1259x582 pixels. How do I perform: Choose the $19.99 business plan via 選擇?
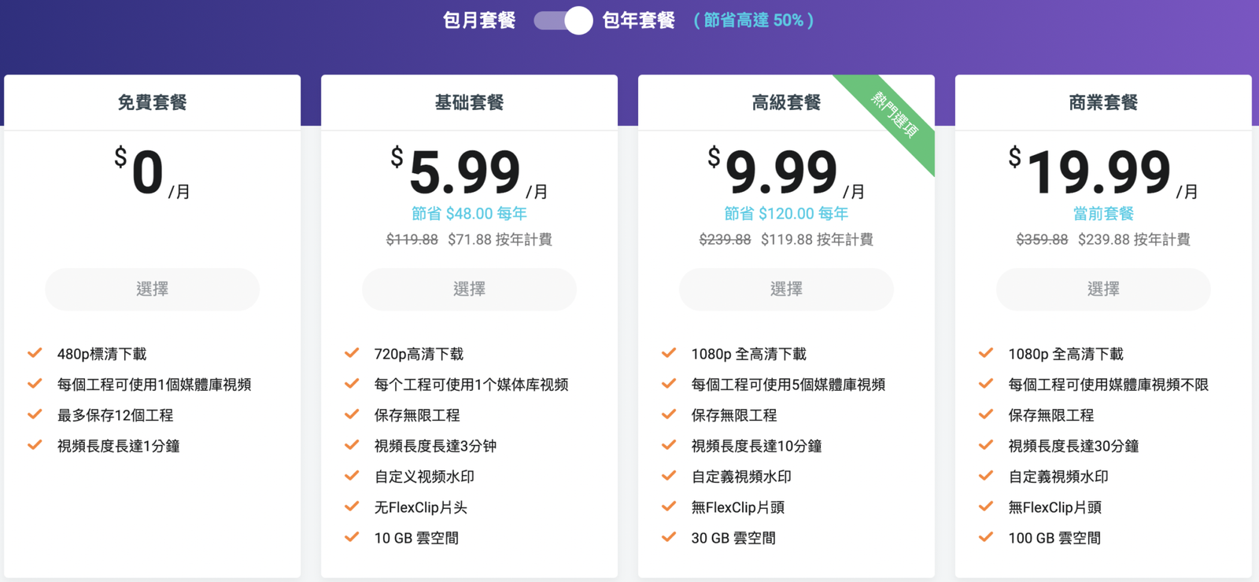1103,289
